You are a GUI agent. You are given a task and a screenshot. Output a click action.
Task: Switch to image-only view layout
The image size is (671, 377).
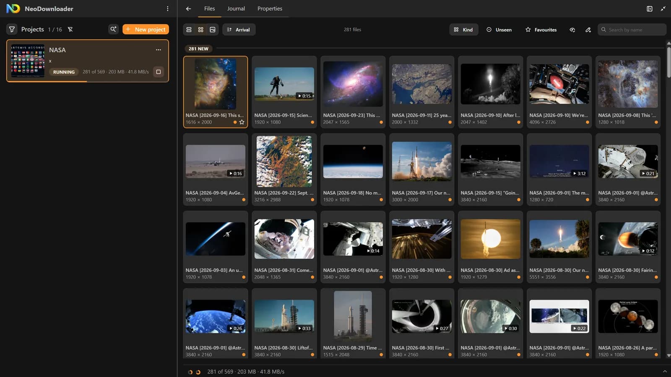tap(213, 30)
